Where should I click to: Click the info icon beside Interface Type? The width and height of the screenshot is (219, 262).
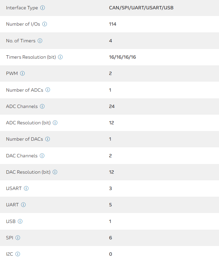click(43, 8)
